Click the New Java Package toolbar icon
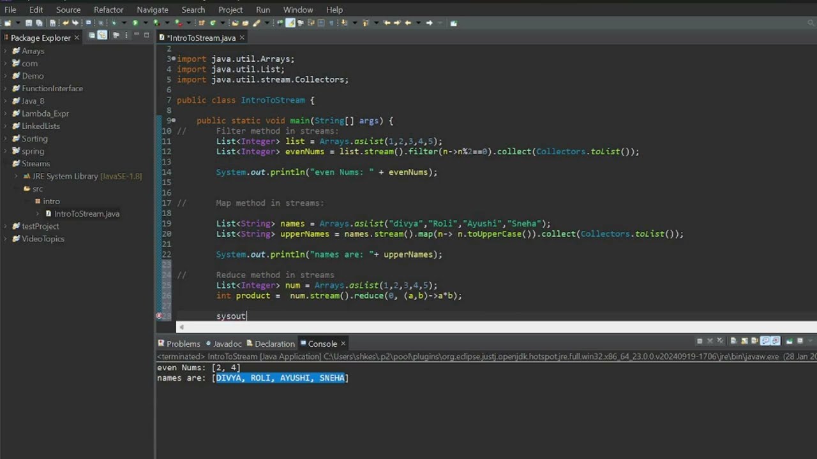 click(202, 23)
